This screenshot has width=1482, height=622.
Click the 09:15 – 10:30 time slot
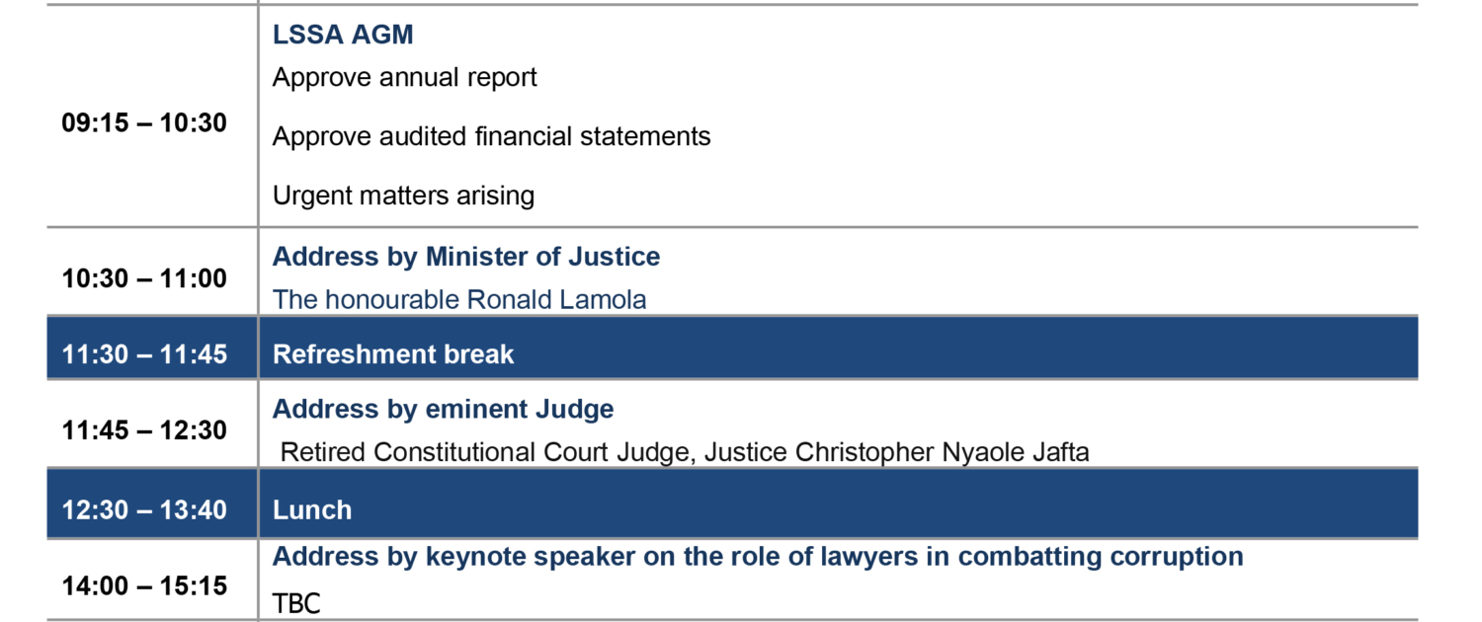[x=144, y=123]
